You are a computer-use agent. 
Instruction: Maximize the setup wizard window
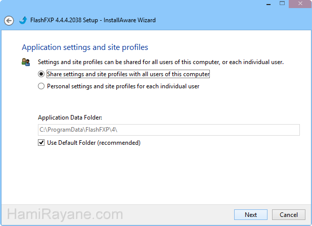tap(282, 4)
